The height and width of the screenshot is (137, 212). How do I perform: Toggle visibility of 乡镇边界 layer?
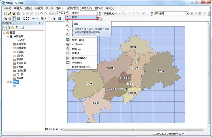coord(11,36)
